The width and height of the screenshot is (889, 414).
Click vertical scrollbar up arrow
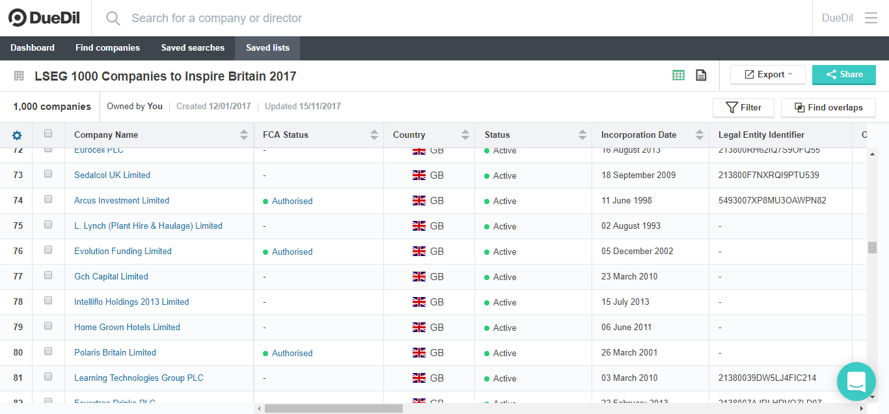(872, 153)
